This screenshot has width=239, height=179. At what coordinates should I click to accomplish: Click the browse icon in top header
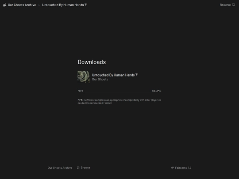click(233, 5)
